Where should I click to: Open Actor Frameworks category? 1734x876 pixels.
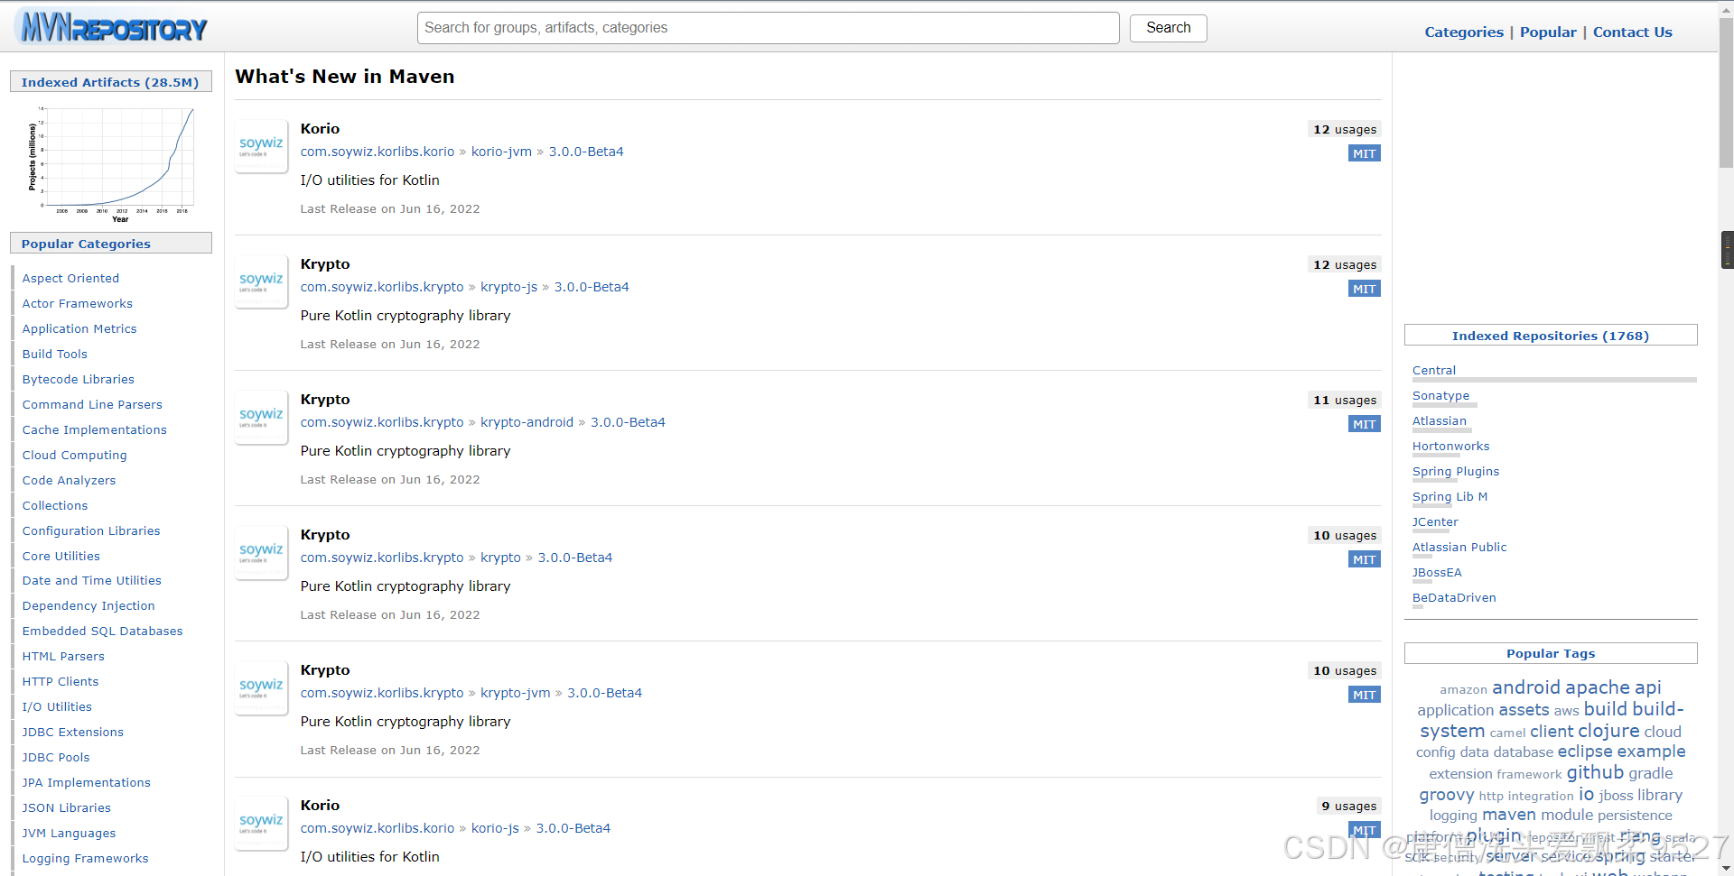(77, 304)
